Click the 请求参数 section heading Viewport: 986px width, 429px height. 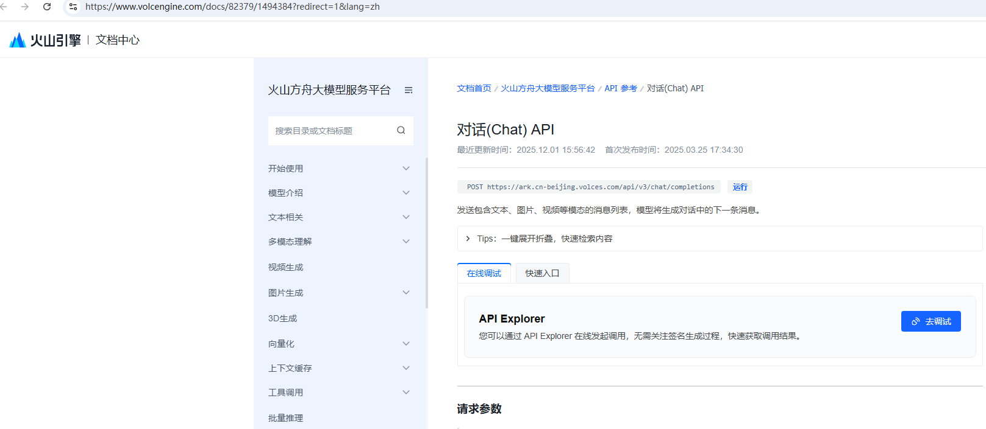coord(479,409)
